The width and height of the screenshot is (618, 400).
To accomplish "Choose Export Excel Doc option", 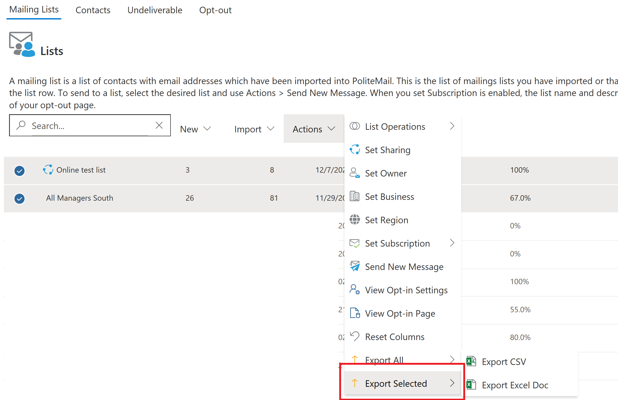I will coord(515,385).
